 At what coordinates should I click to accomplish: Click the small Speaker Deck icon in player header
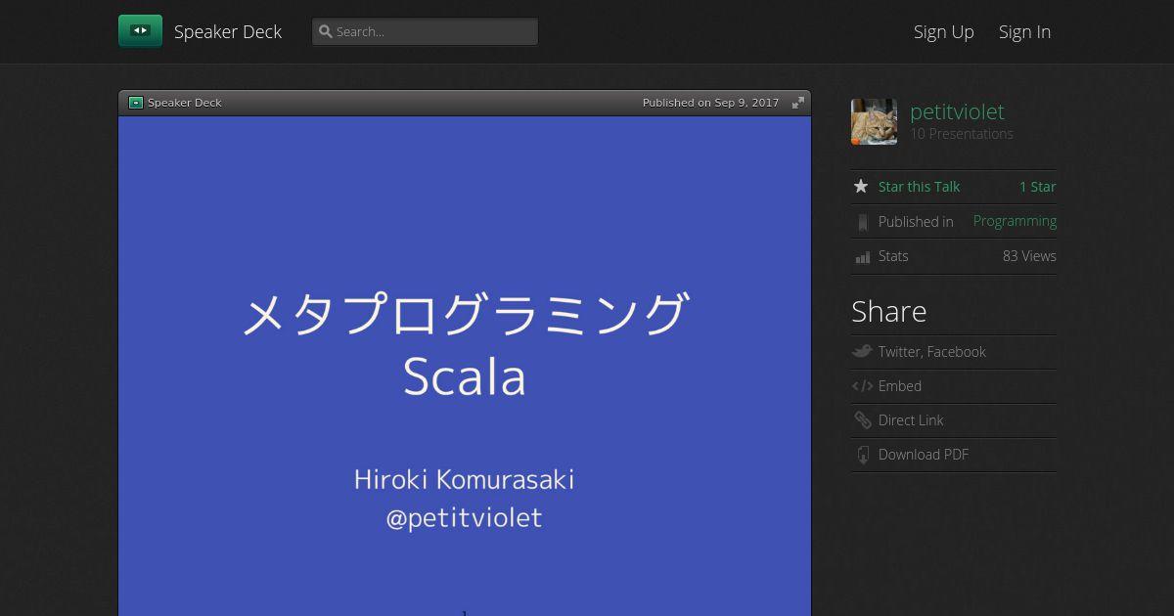click(x=136, y=103)
